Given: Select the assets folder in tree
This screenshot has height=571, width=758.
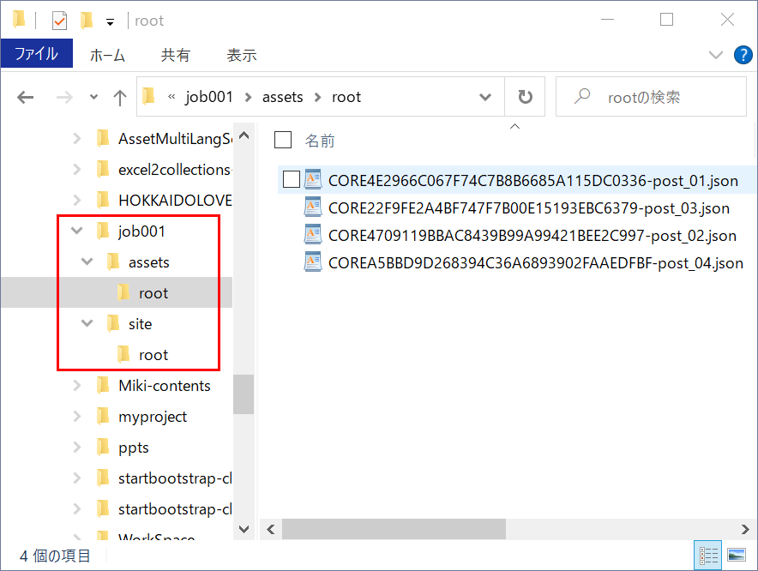Looking at the screenshot, I should [x=149, y=262].
